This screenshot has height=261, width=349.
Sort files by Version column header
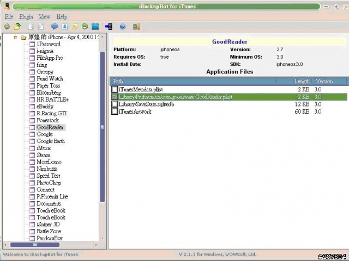click(330, 81)
